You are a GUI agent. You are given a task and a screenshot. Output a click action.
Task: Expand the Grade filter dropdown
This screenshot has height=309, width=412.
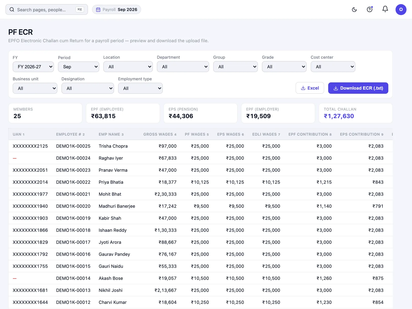(x=284, y=67)
